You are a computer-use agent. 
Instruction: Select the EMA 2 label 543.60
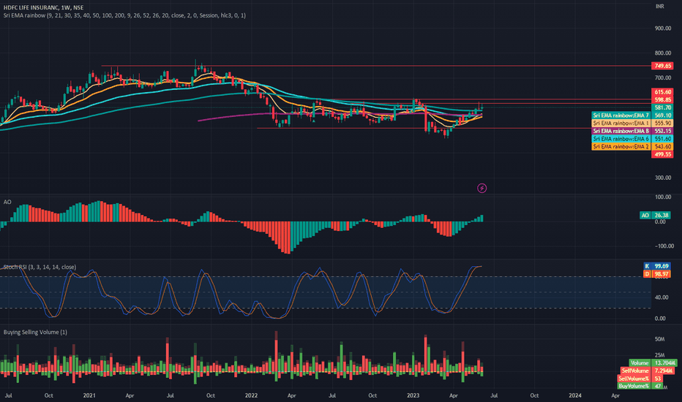(x=632, y=147)
